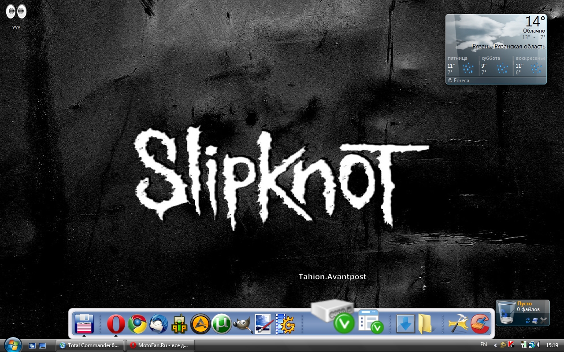Open the yellow folder in the dock

coord(426,325)
